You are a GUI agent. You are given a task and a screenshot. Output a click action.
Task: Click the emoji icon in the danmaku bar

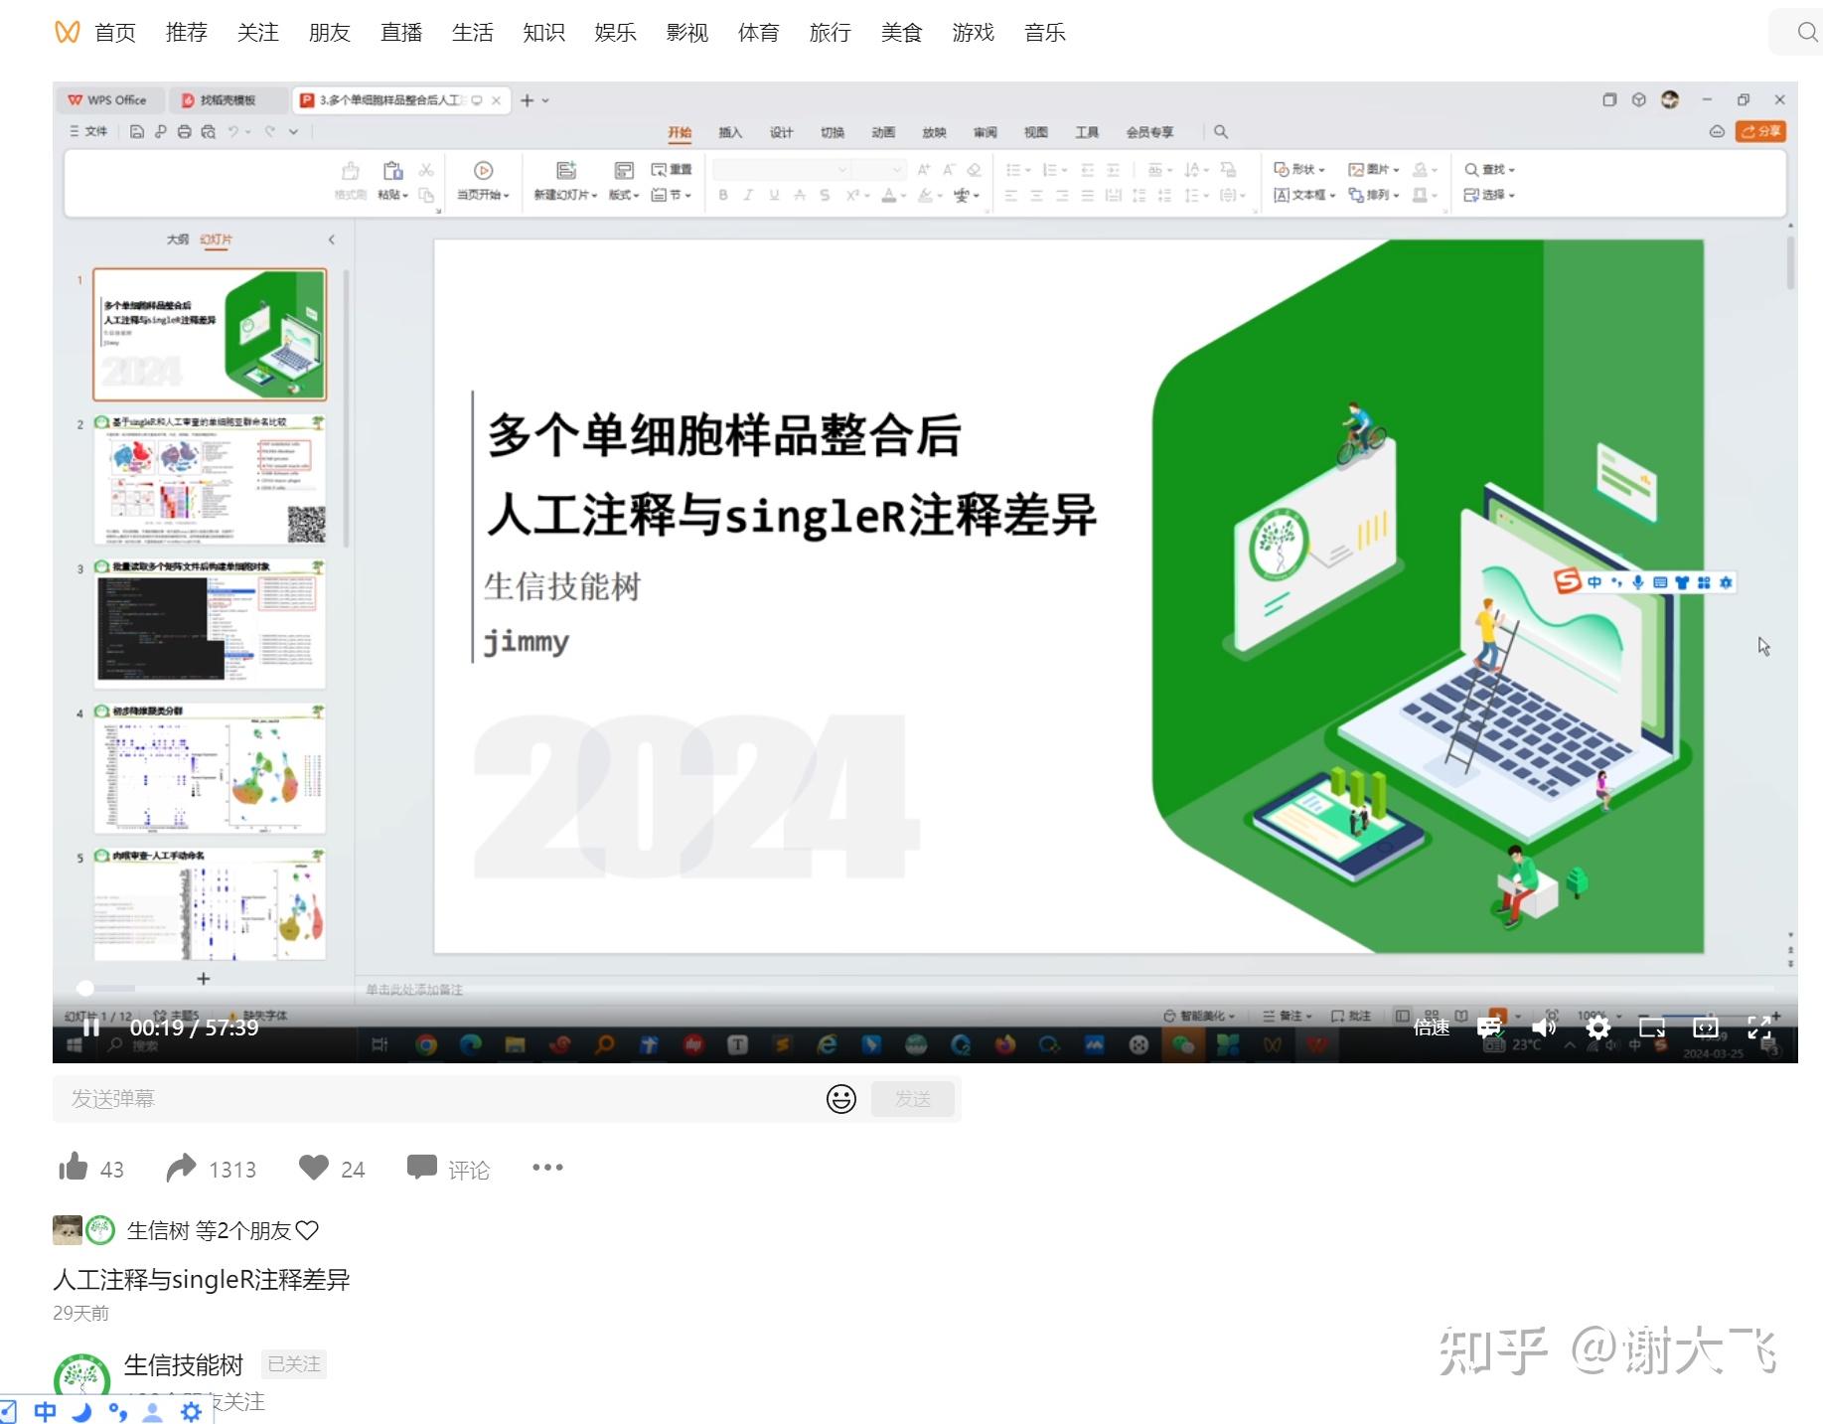pos(840,1099)
